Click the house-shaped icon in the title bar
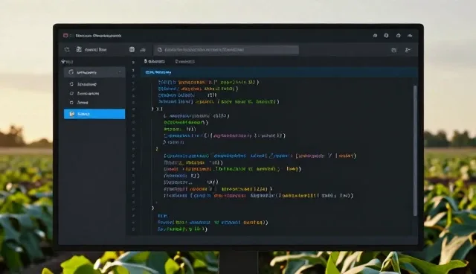Image resolution: width=476 pixels, height=274 pixels. tap(399, 36)
